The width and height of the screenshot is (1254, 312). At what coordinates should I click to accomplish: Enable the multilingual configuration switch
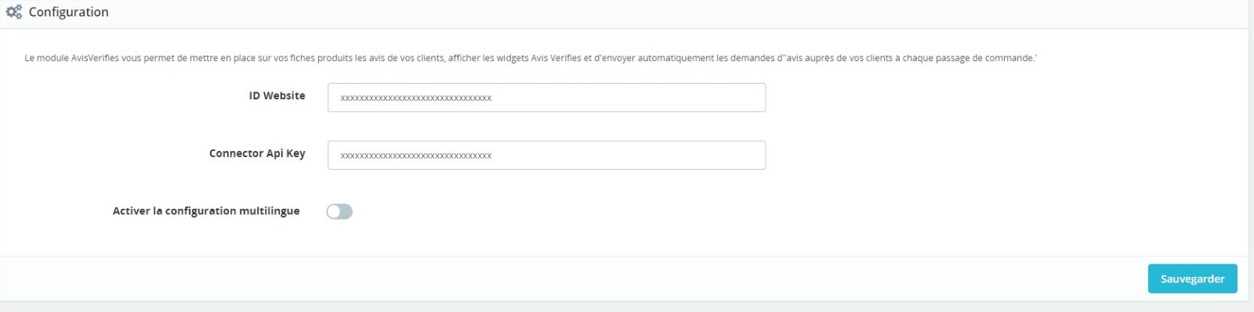[x=339, y=212]
